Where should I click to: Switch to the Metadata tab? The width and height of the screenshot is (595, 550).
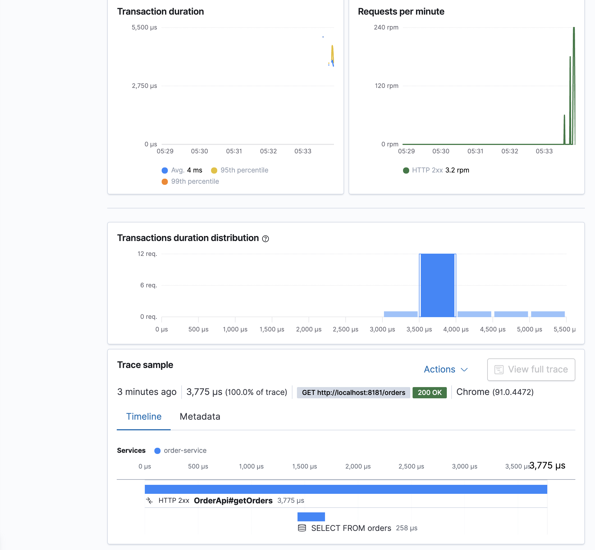(x=200, y=416)
